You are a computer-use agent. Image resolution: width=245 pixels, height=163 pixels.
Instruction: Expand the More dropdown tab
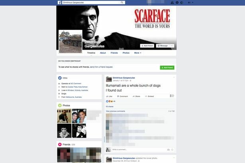138,53
